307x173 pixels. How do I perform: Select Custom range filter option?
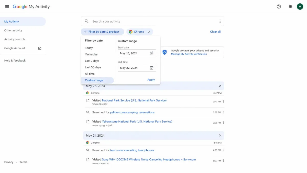97,80
